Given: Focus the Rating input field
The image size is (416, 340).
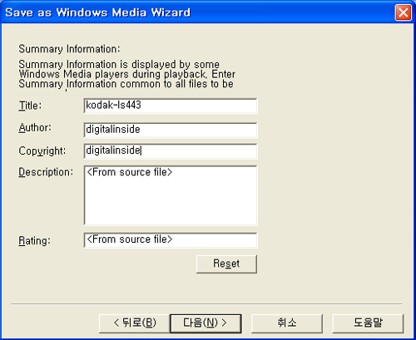Looking at the screenshot, I should (171, 240).
